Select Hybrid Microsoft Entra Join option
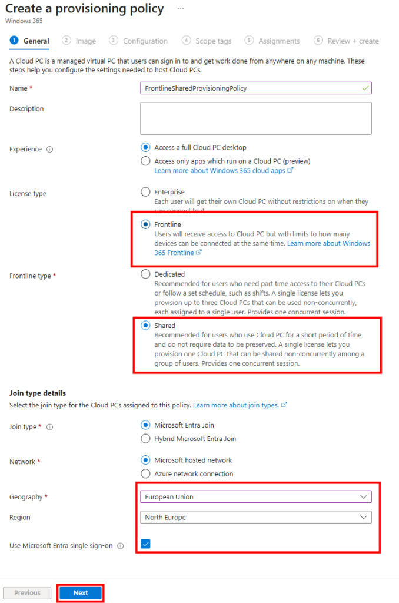399x603 pixels. tap(146, 439)
